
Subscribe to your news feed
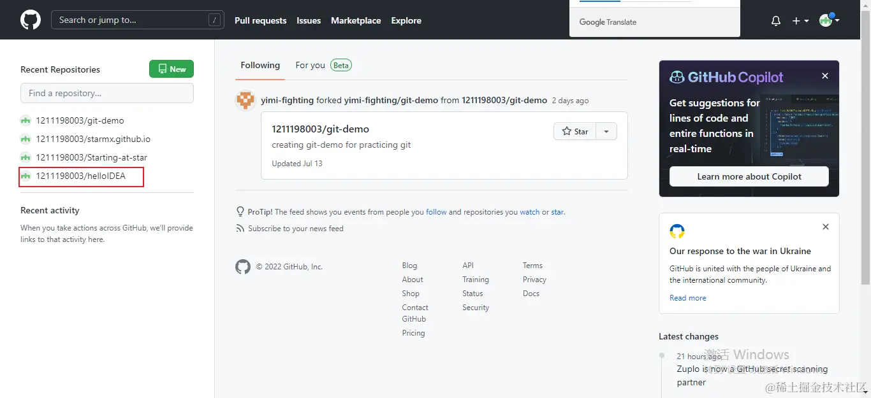point(295,228)
